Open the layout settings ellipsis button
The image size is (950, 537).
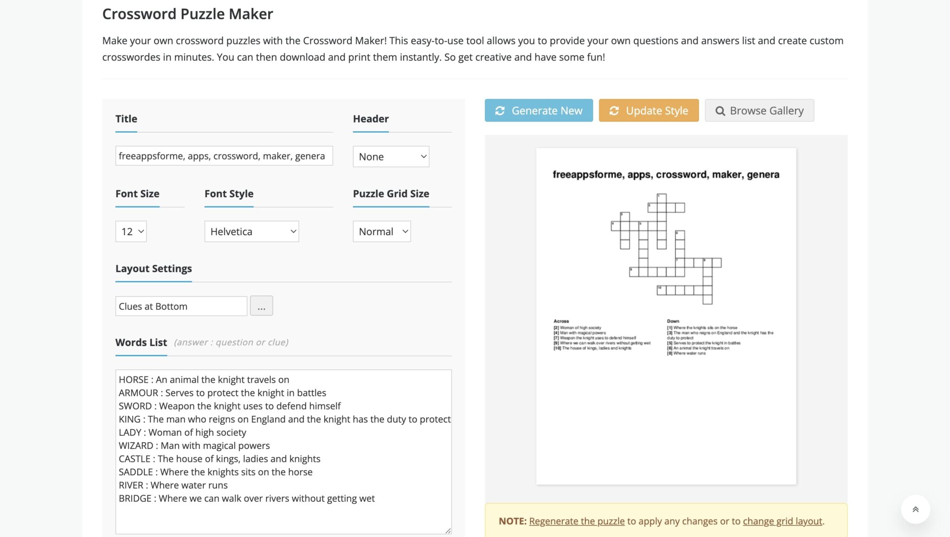(x=262, y=306)
